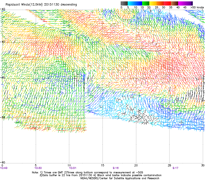The image size is (205, 180).
Task: Click the 'Times are GMT' note line
Action: pos(88,173)
